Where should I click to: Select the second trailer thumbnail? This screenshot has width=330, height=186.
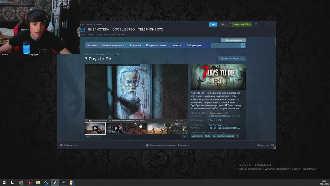click(116, 128)
